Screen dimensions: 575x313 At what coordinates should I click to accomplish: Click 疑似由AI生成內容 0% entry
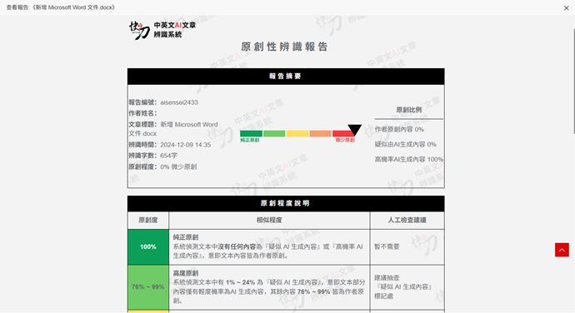[x=406, y=144]
